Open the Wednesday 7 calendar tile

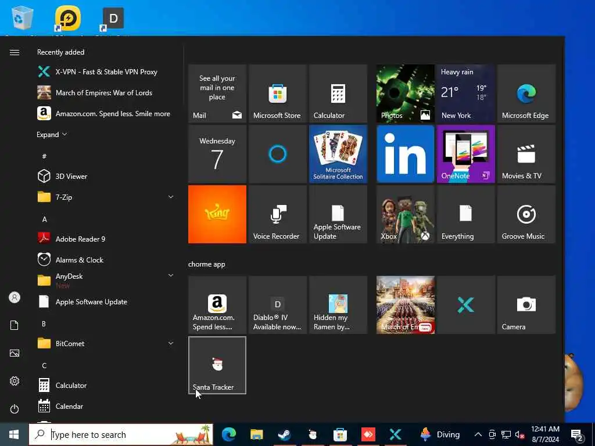[x=217, y=154]
